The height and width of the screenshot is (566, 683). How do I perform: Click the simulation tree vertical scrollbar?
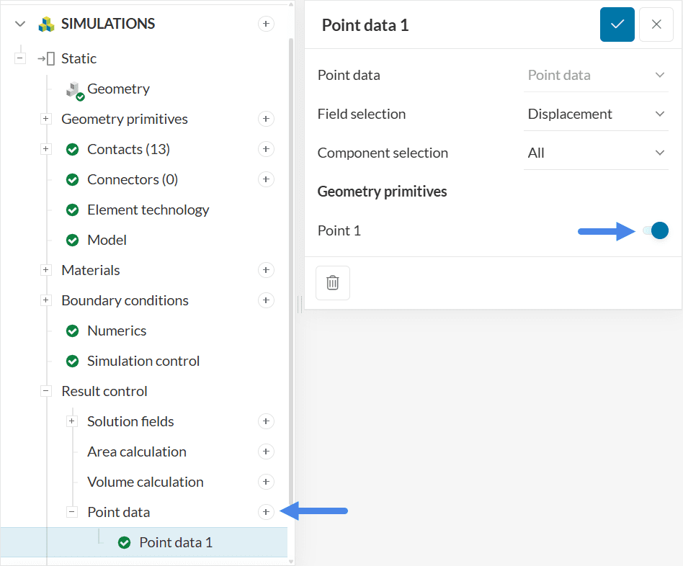291,288
